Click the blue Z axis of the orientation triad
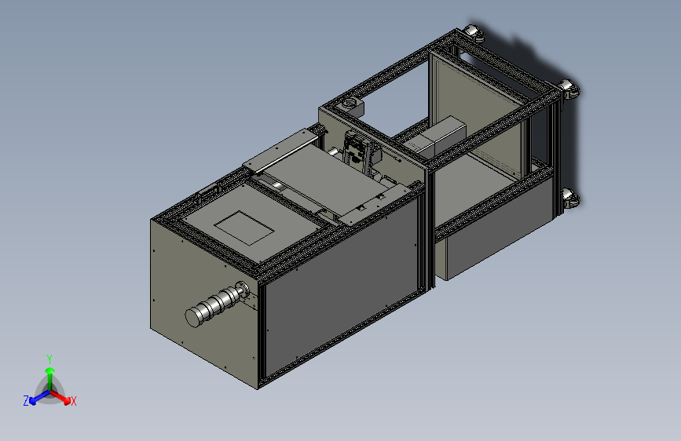This screenshot has width=681, height=441. tap(40, 398)
